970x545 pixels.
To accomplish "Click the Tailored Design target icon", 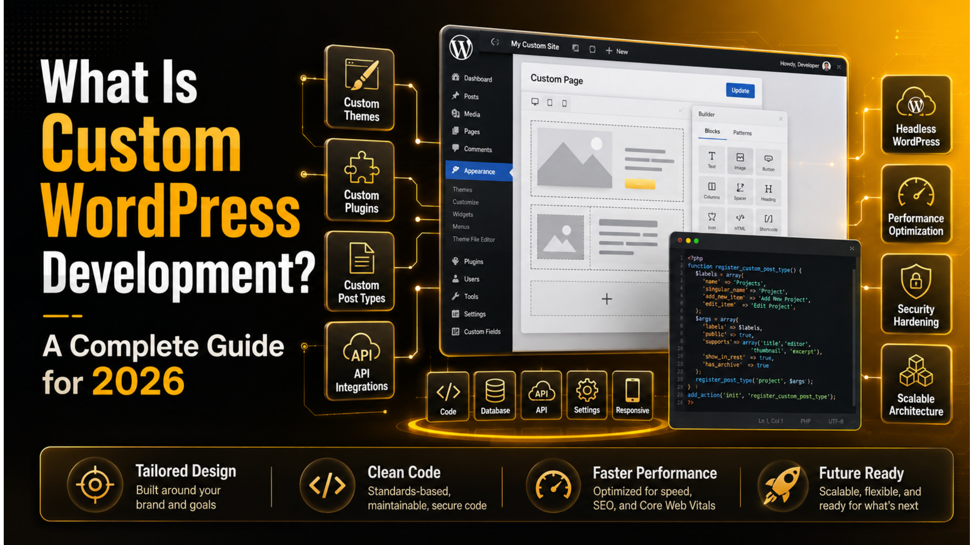I will point(95,484).
